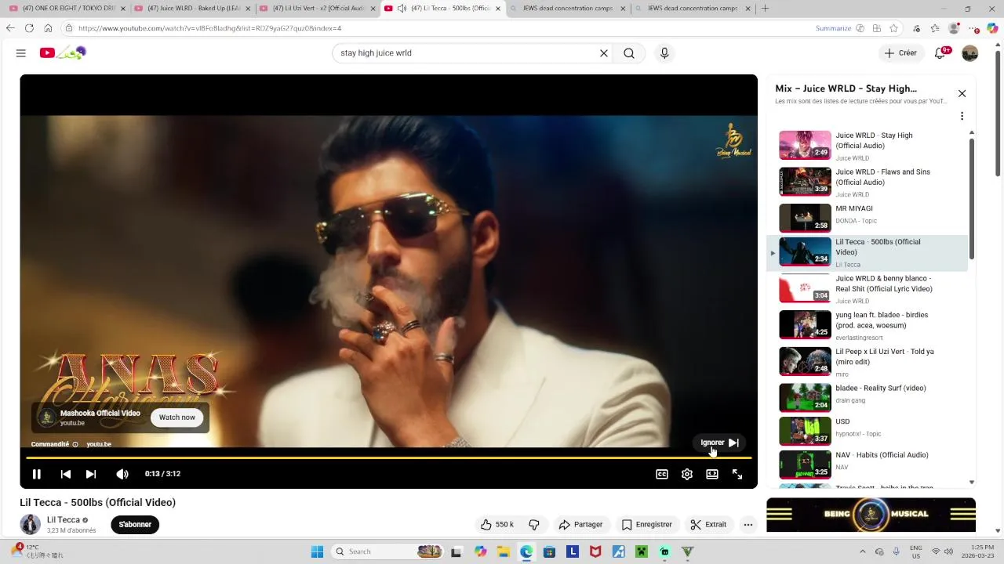The width and height of the screenshot is (1004, 564).
Task: Skip the ad with the Ignorer button
Action: click(720, 443)
